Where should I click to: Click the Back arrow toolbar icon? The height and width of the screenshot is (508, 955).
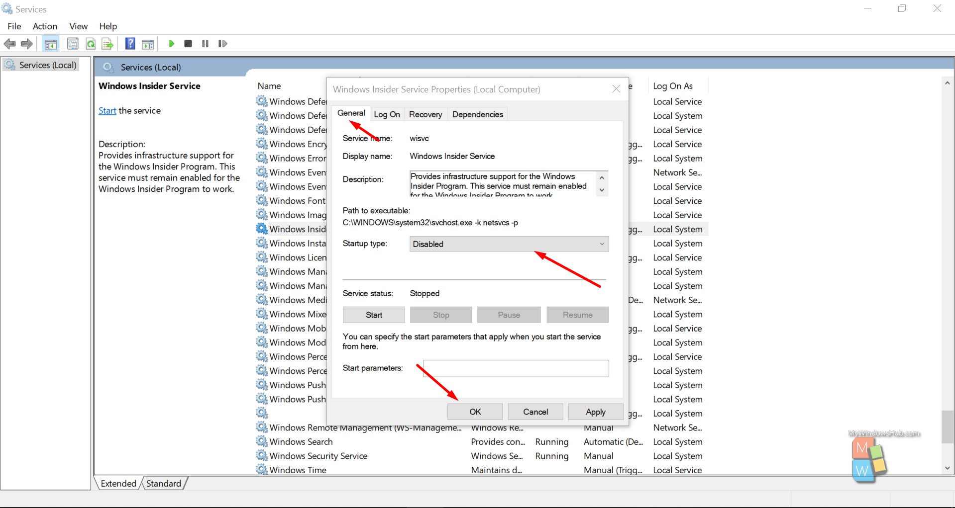(9, 44)
